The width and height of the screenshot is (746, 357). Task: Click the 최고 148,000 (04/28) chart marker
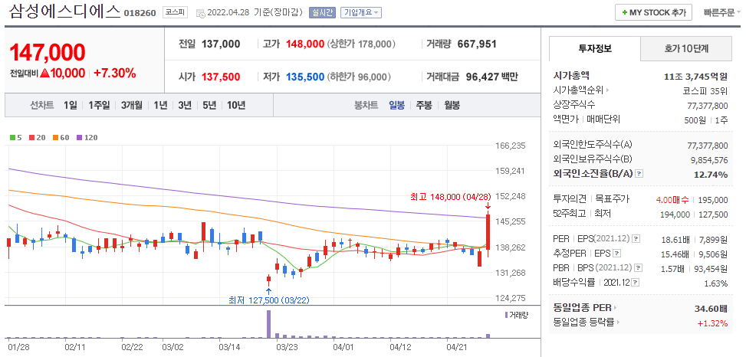pos(450,196)
